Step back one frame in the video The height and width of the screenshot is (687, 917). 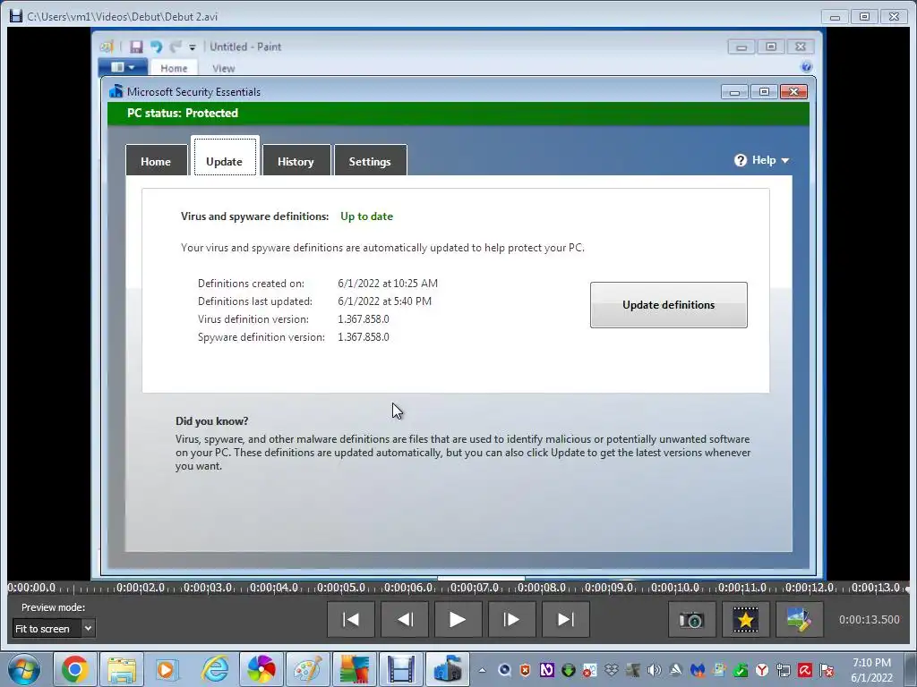pos(405,619)
